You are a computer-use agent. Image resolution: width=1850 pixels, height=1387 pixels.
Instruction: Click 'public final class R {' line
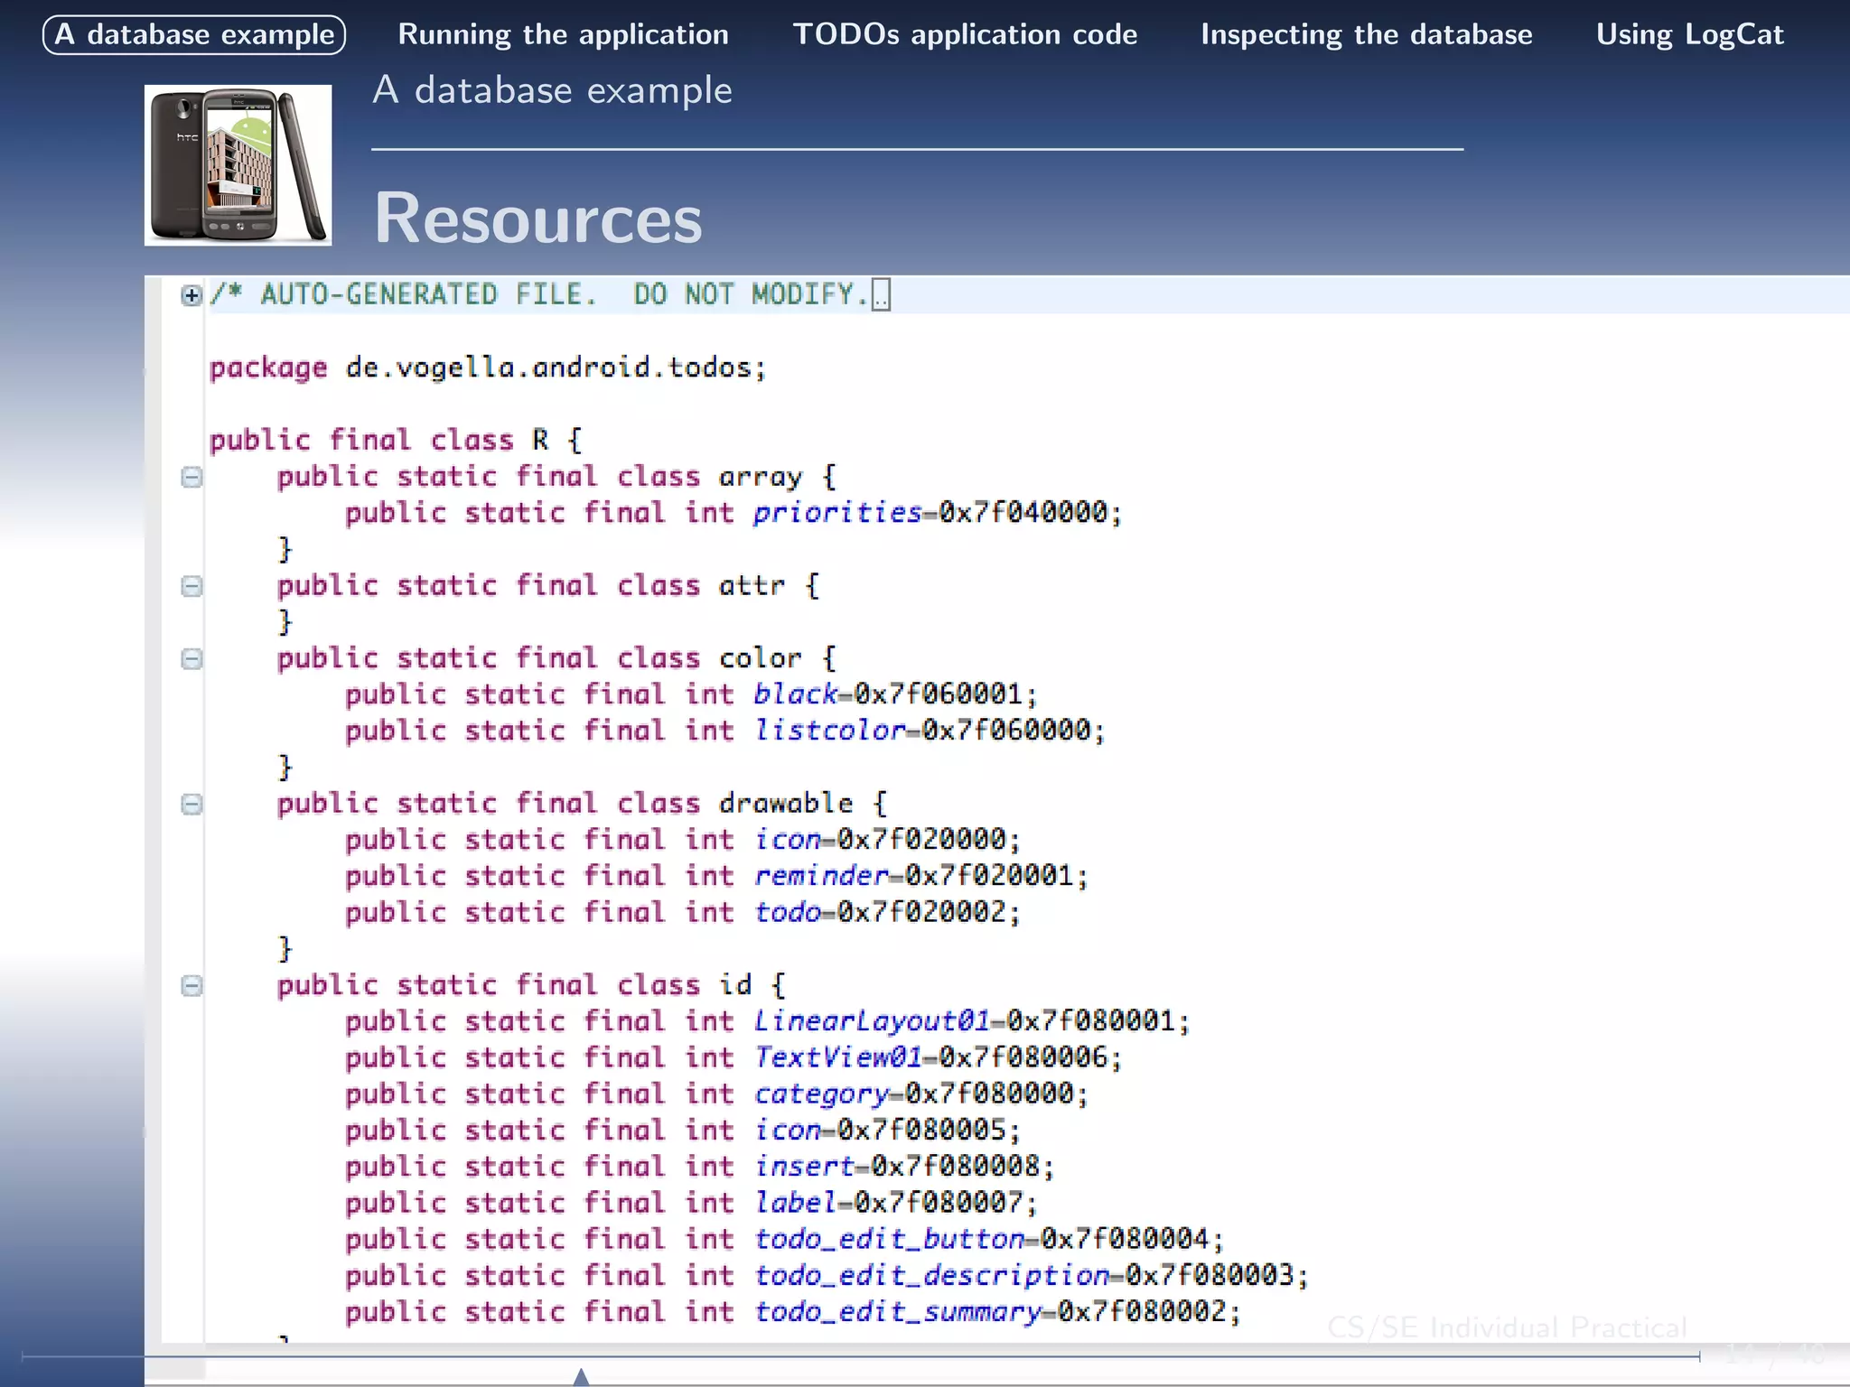point(397,440)
